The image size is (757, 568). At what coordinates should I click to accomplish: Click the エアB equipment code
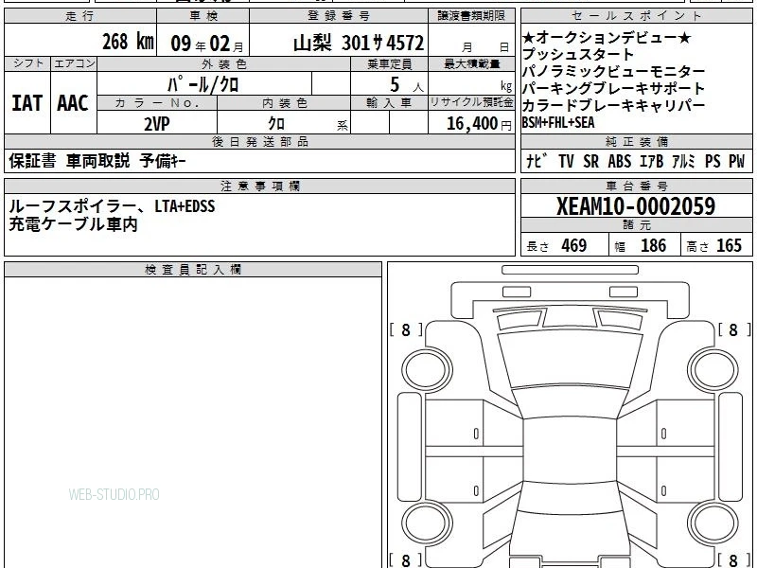click(651, 161)
